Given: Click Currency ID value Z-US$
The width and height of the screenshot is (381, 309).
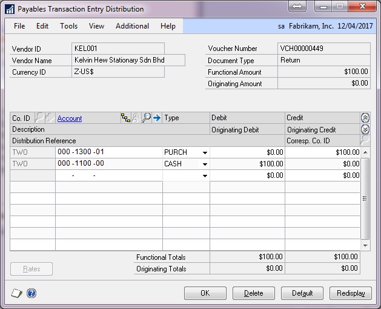Looking at the screenshot, I should point(118,72).
